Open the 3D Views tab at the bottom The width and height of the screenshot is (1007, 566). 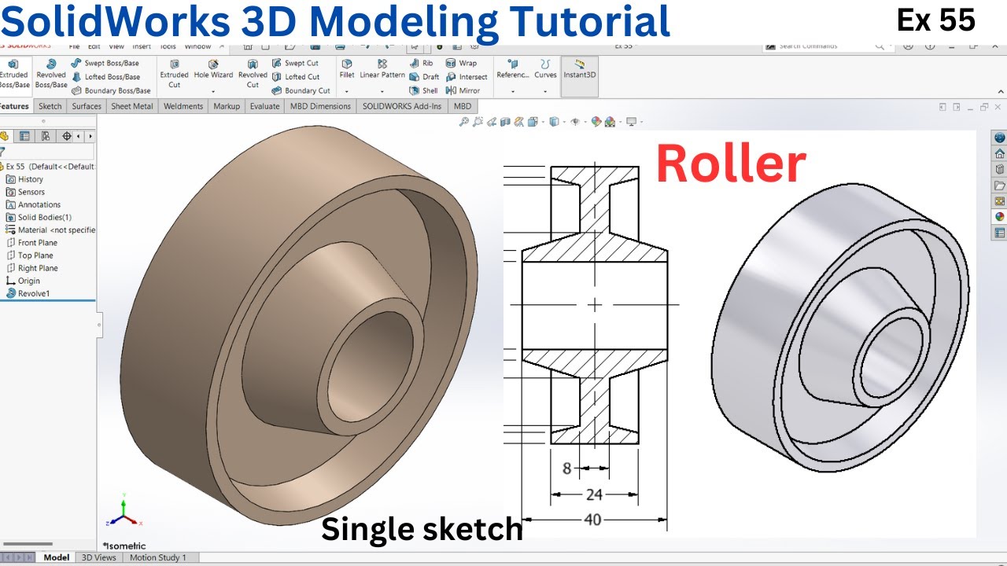(x=99, y=557)
